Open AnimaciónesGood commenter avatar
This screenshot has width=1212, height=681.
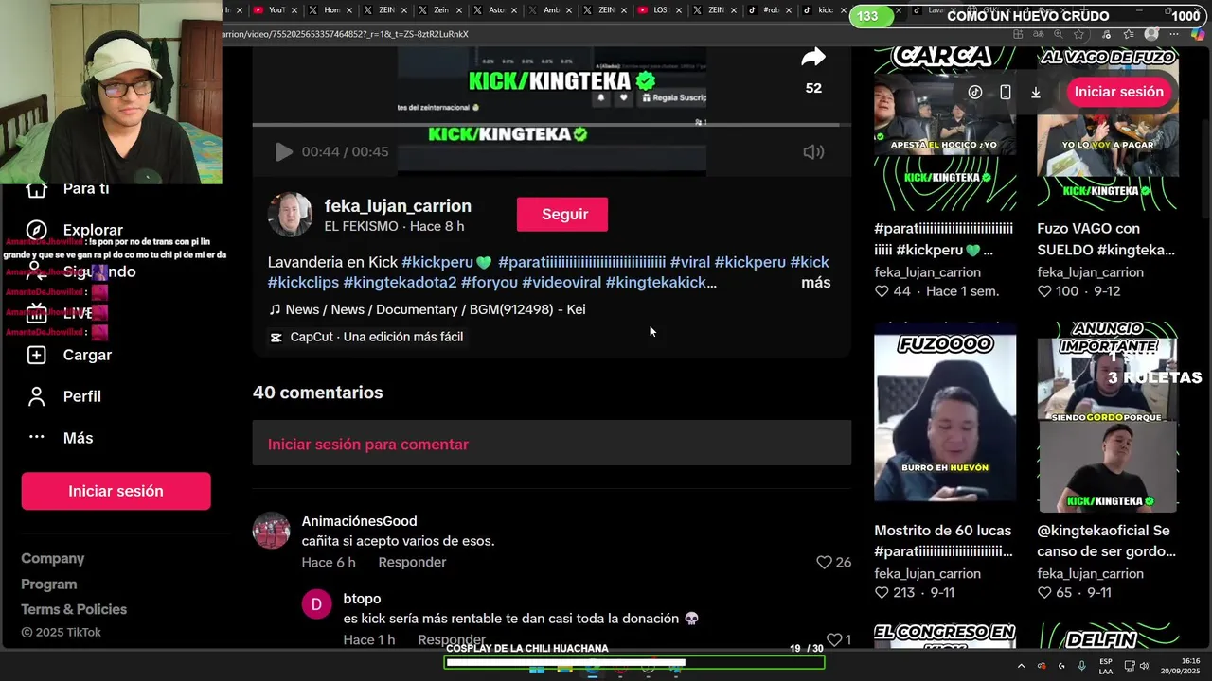pos(271,531)
